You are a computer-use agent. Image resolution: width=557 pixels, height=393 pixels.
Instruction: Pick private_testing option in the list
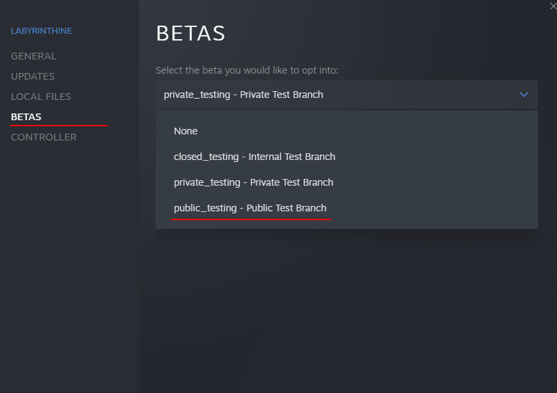(x=346, y=182)
